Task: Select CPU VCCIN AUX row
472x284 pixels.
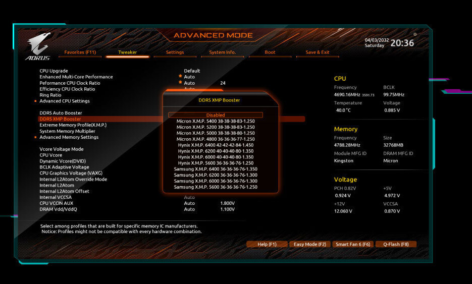Action: (x=57, y=203)
